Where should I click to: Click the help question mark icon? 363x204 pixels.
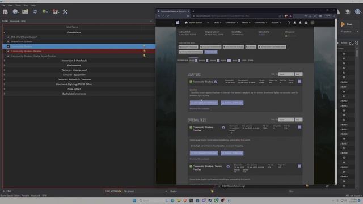[357, 11]
